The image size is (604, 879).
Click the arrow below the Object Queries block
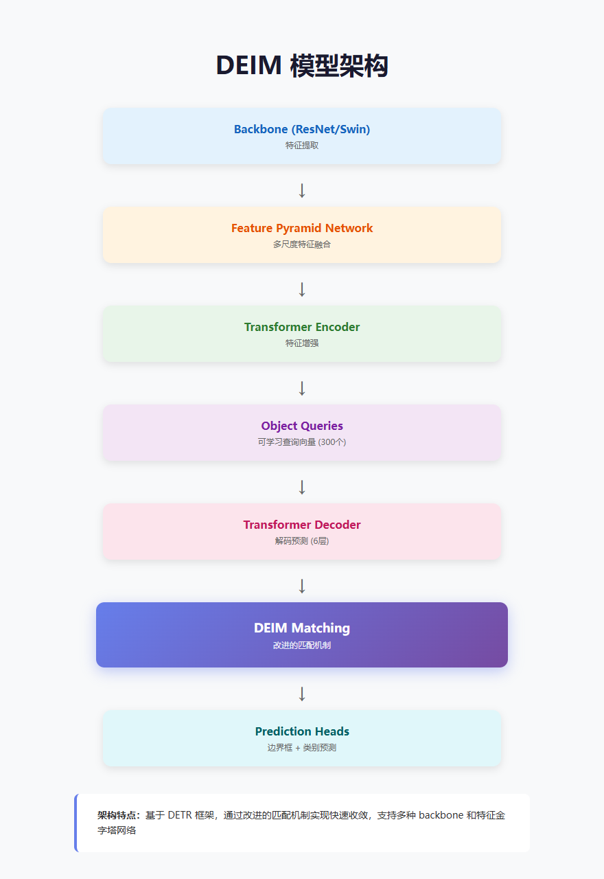pyautogui.click(x=302, y=487)
